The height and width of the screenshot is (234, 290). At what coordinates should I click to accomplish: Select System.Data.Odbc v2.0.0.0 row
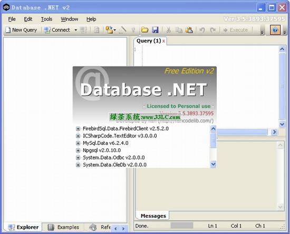(114, 157)
